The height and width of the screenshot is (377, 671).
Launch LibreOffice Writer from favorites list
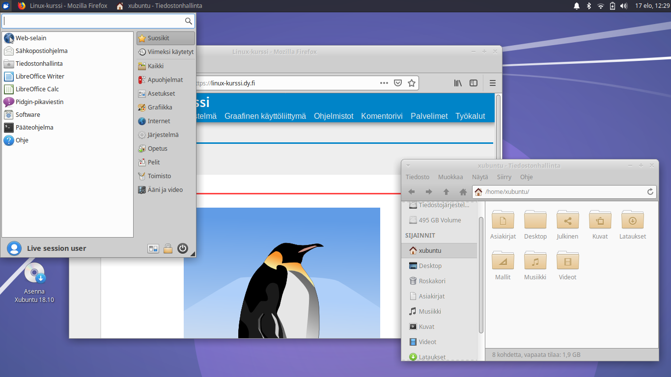click(40, 76)
